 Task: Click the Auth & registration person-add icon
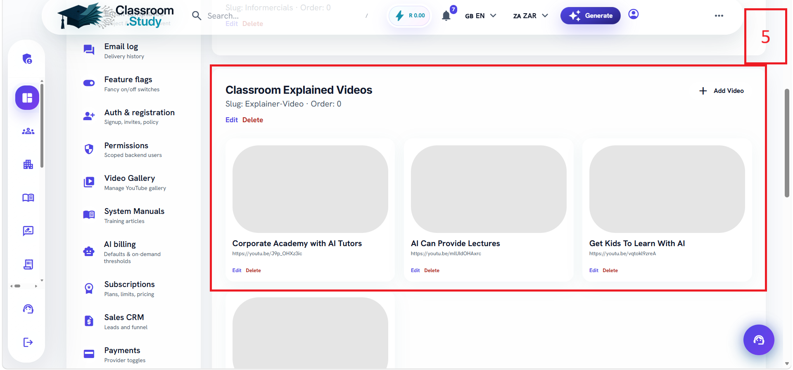point(89,116)
